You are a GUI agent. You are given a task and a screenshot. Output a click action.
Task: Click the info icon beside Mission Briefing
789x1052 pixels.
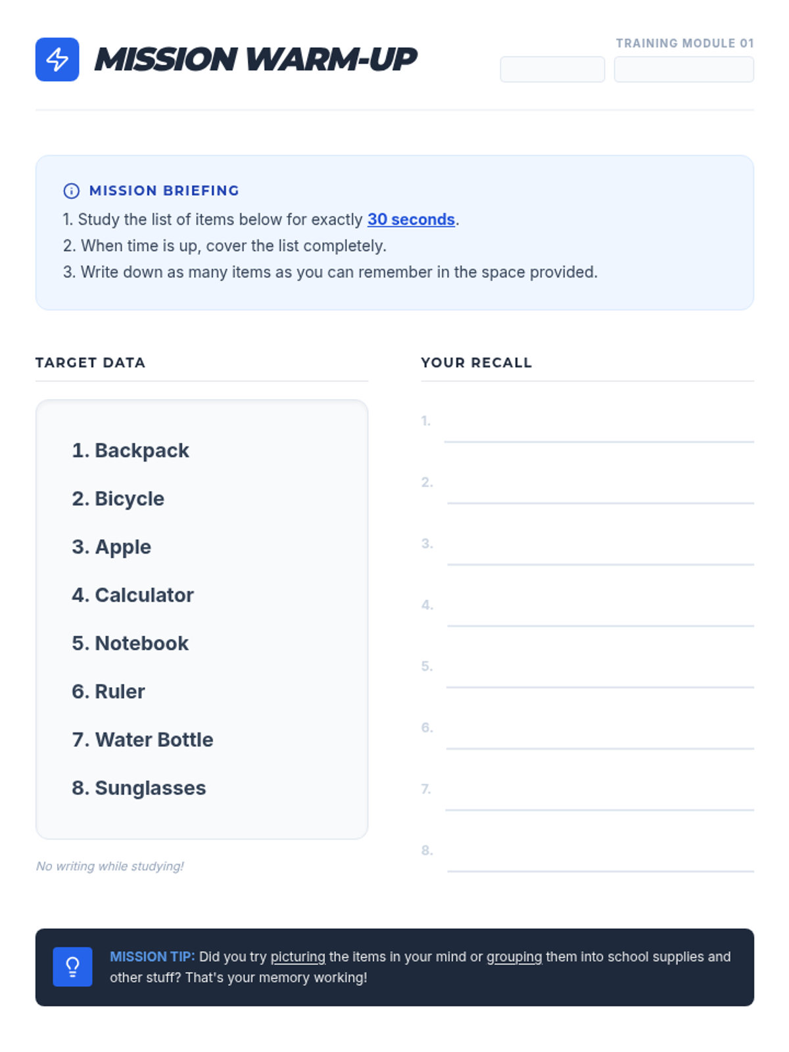(71, 191)
